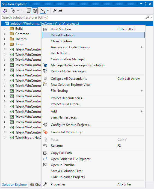
Task: Click the Open Folder in File Explorer arrow icon
Action: coord(45,159)
